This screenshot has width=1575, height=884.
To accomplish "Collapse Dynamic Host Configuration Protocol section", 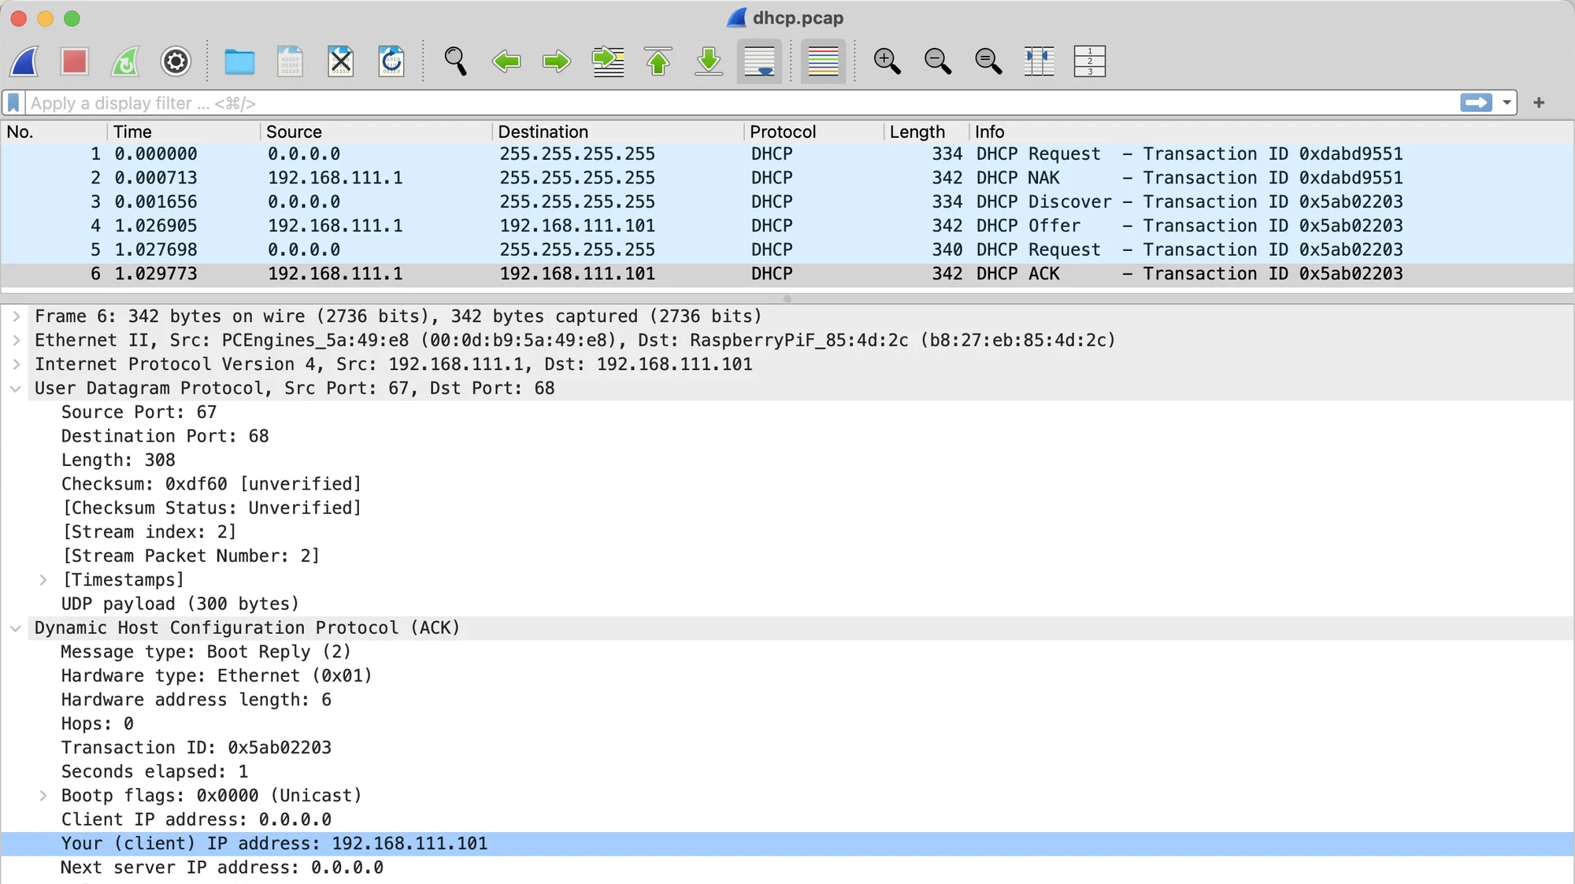I will tap(16, 628).
